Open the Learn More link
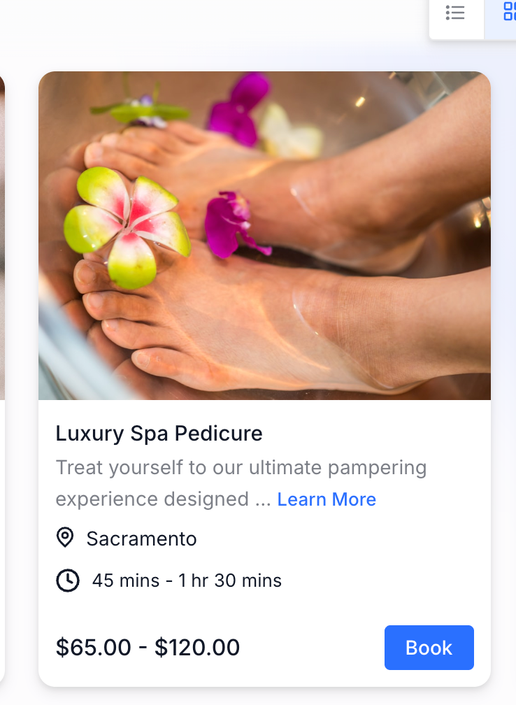The height and width of the screenshot is (705, 516). [327, 499]
